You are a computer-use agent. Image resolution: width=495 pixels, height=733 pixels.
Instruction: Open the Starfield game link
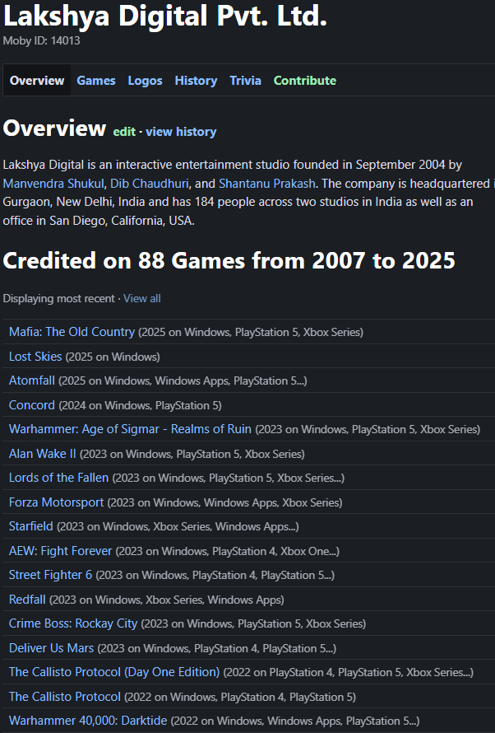point(30,526)
